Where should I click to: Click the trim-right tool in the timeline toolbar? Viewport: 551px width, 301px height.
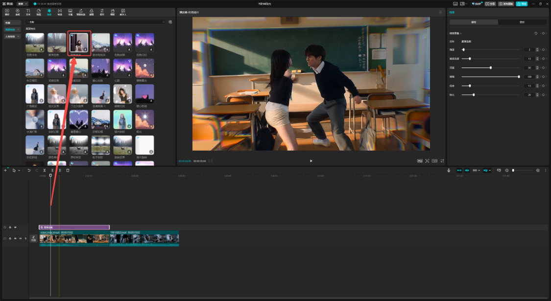(x=60, y=170)
